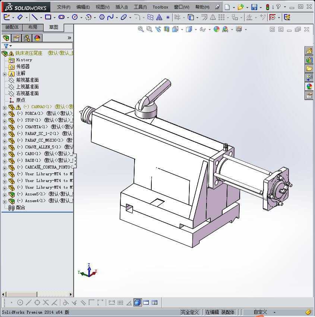
Task: Open the PropertyManager tab icon
Action: point(16,38)
